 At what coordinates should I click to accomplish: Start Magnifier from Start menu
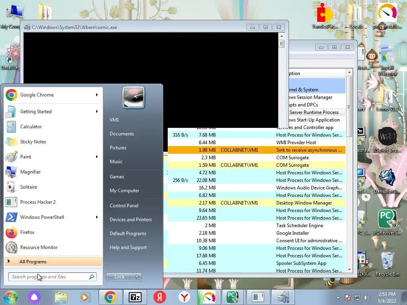pos(53,172)
